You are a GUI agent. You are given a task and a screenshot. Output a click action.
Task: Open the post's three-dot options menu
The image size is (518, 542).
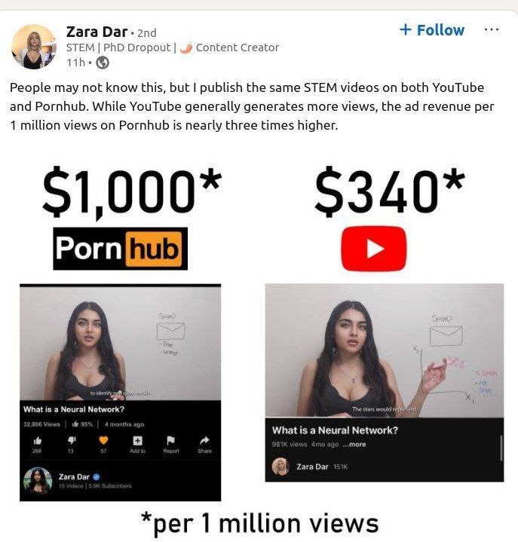[492, 29]
